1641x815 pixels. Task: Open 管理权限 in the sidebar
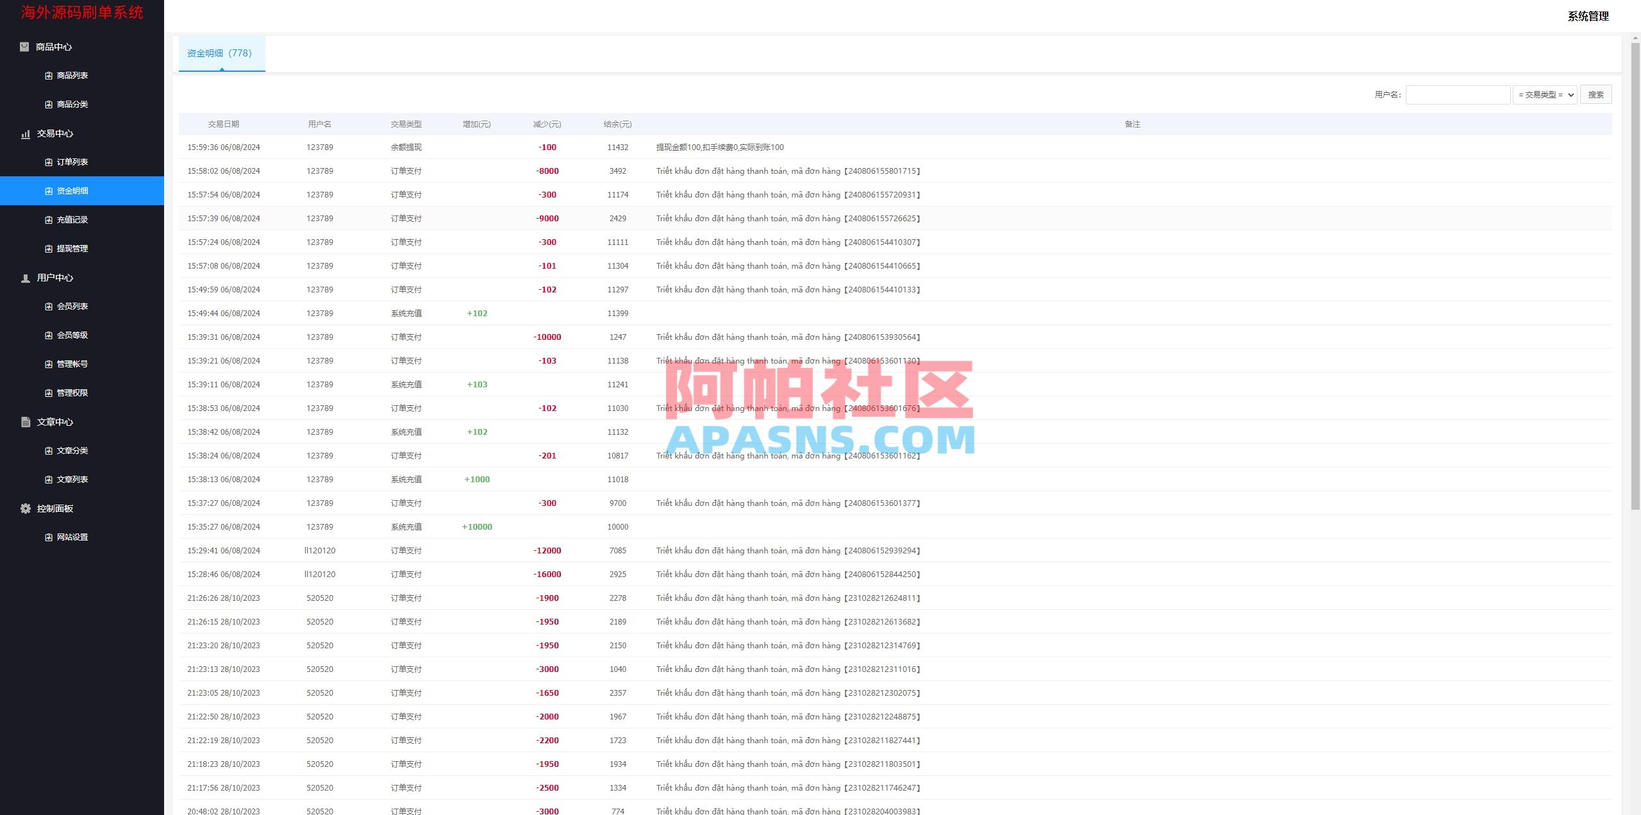point(72,392)
